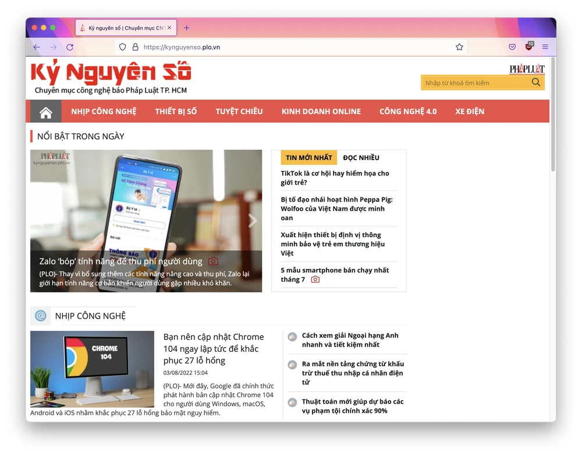Screen dimensions: 582x456
Task: Click the Chrome 104 article thumbnail
Action: click(92, 369)
